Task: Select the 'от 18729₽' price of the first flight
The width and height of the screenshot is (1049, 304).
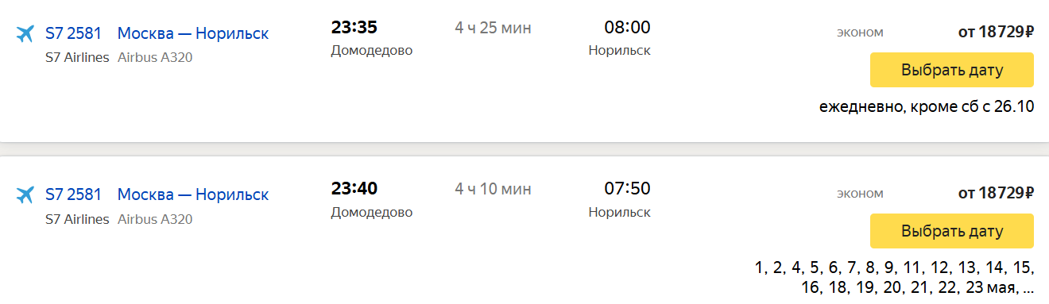Action: coord(996,33)
